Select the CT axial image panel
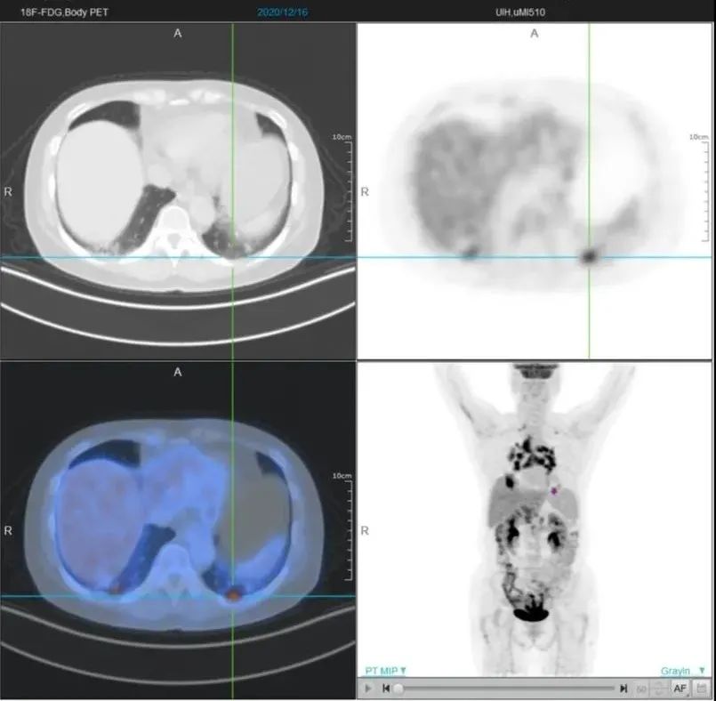Image resolution: width=716 pixels, height=701 pixels. (x=178, y=191)
